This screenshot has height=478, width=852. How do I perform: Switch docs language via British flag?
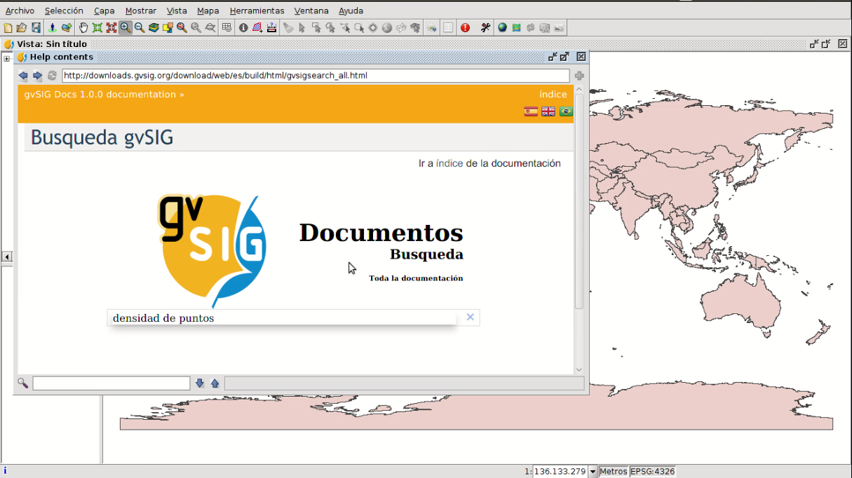(548, 111)
